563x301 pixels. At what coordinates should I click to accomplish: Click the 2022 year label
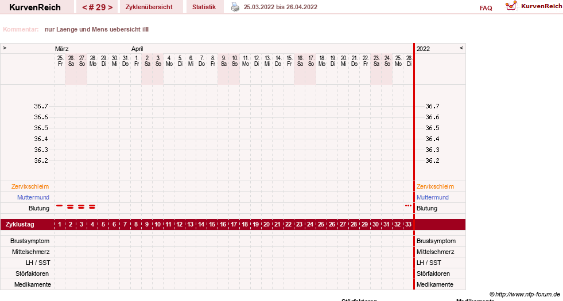coord(424,49)
